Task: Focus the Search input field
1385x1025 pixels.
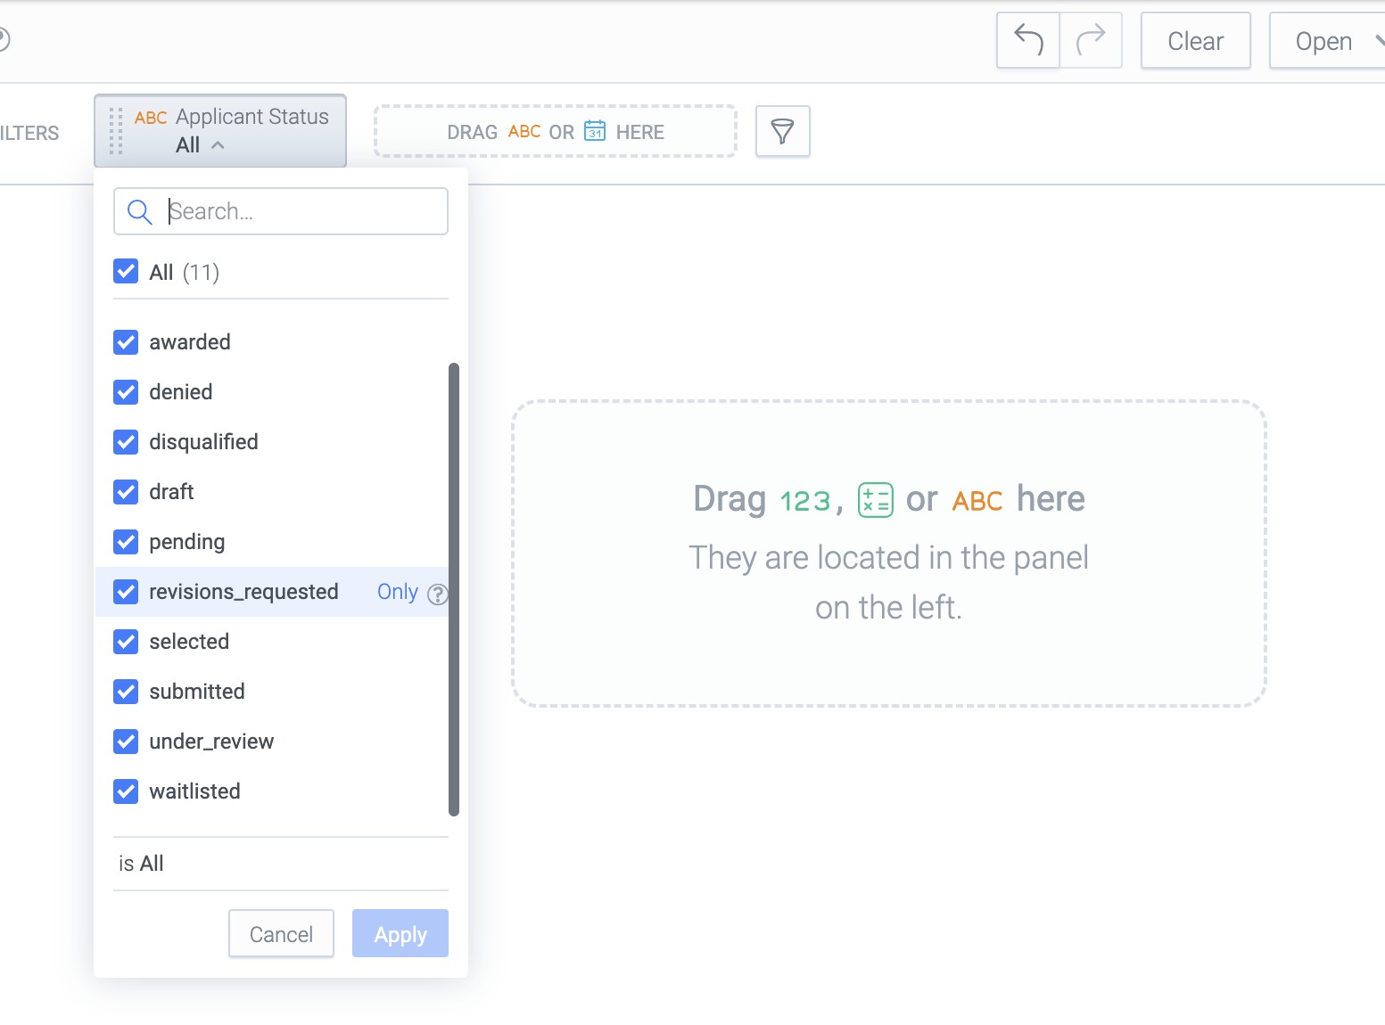Action: 281,211
